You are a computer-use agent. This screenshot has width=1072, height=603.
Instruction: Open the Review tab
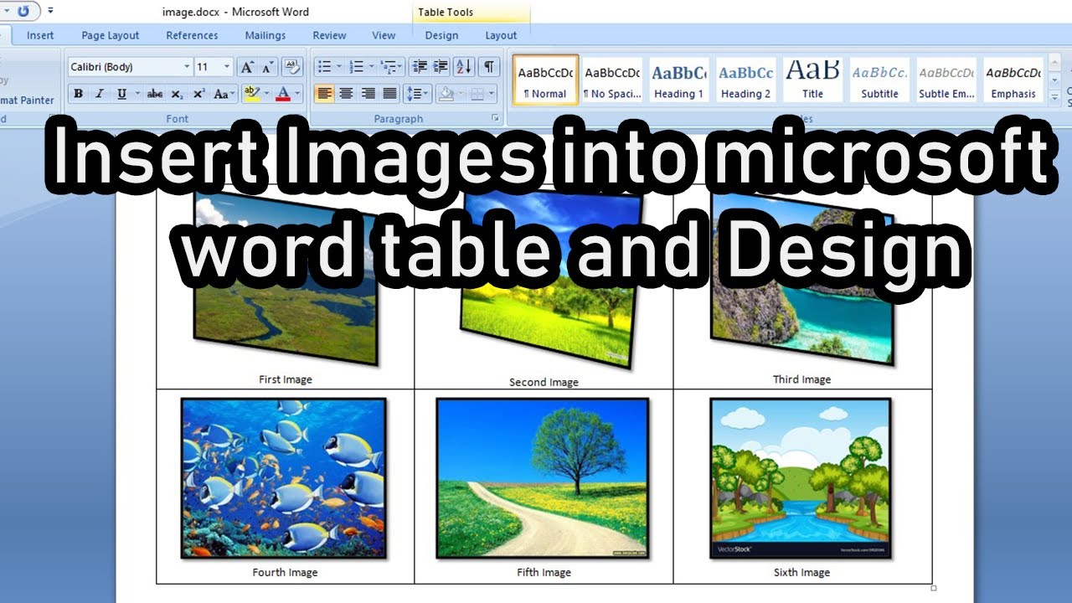tap(329, 35)
